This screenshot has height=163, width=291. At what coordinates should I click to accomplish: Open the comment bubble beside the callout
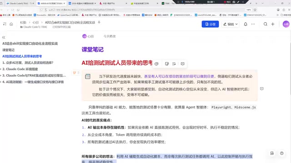tap(262, 89)
